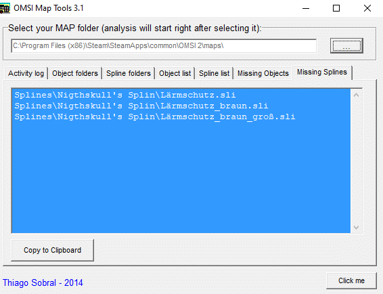
Task: Select the Lärmschutz_braun_groß.sli line
Action: (155, 117)
